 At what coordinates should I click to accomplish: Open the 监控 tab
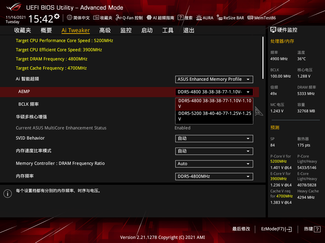(126, 30)
